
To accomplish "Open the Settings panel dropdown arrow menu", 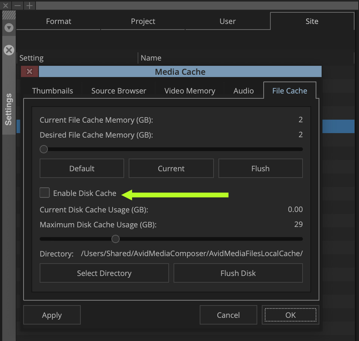I will pos(9,28).
